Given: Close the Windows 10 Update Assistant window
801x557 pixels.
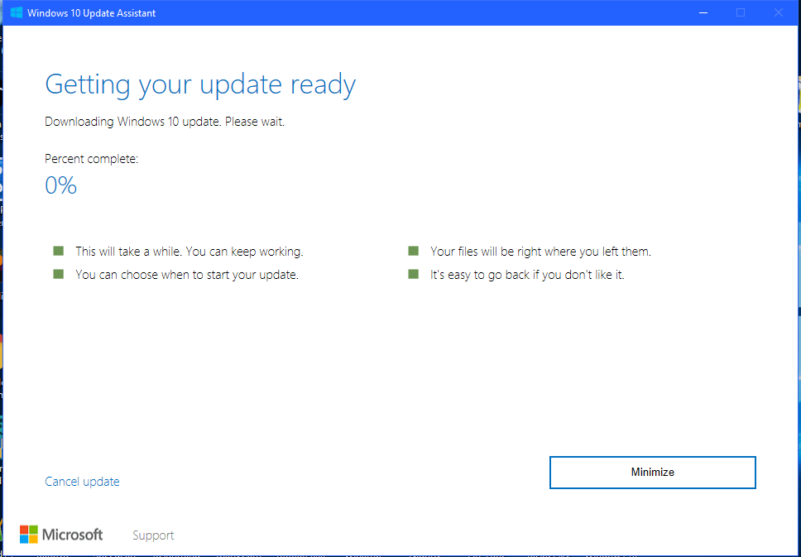Looking at the screenshot, I should tap(778, 12).
